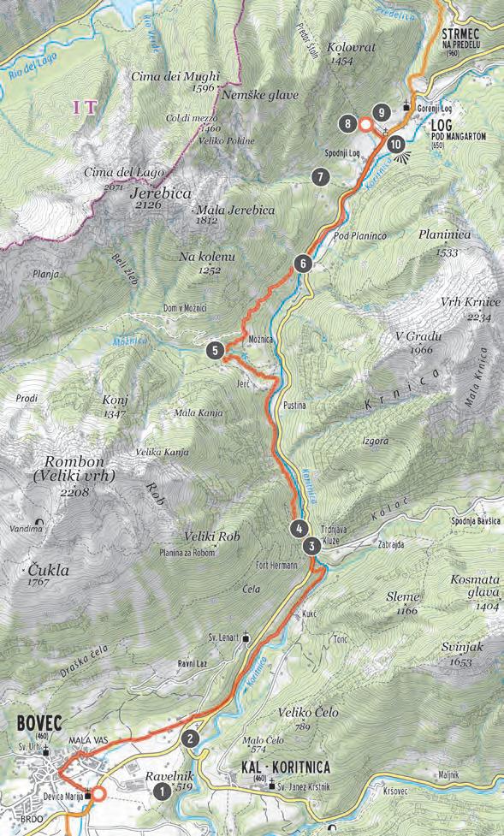Screen dimensions: 504x836
Task: Select waypoint marker number 6
Action: point(302,264)
